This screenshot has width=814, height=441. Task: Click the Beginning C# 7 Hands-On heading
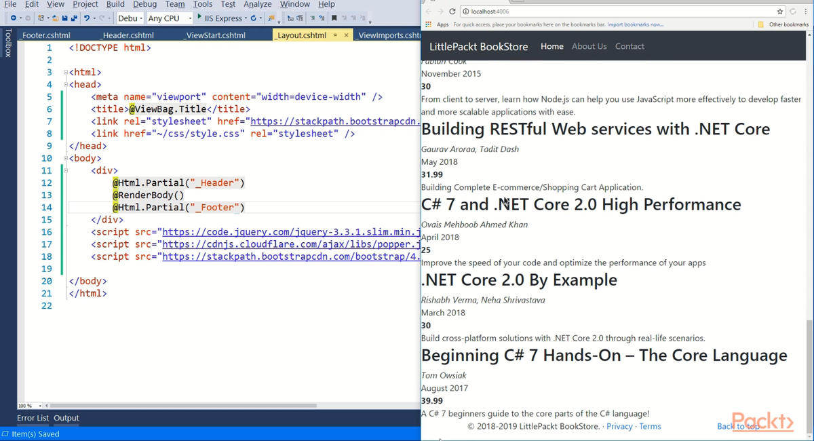pos(604,355)
